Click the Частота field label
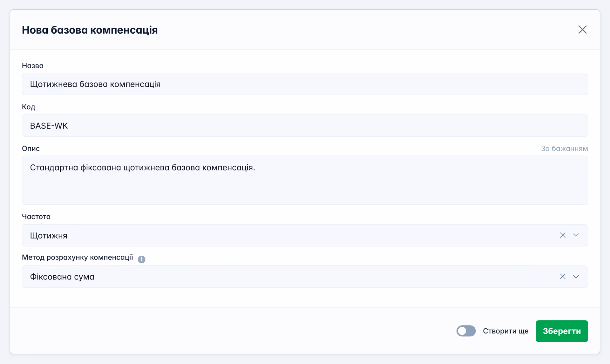This screenshot has width=610, height=364. (x=36, y=217)
